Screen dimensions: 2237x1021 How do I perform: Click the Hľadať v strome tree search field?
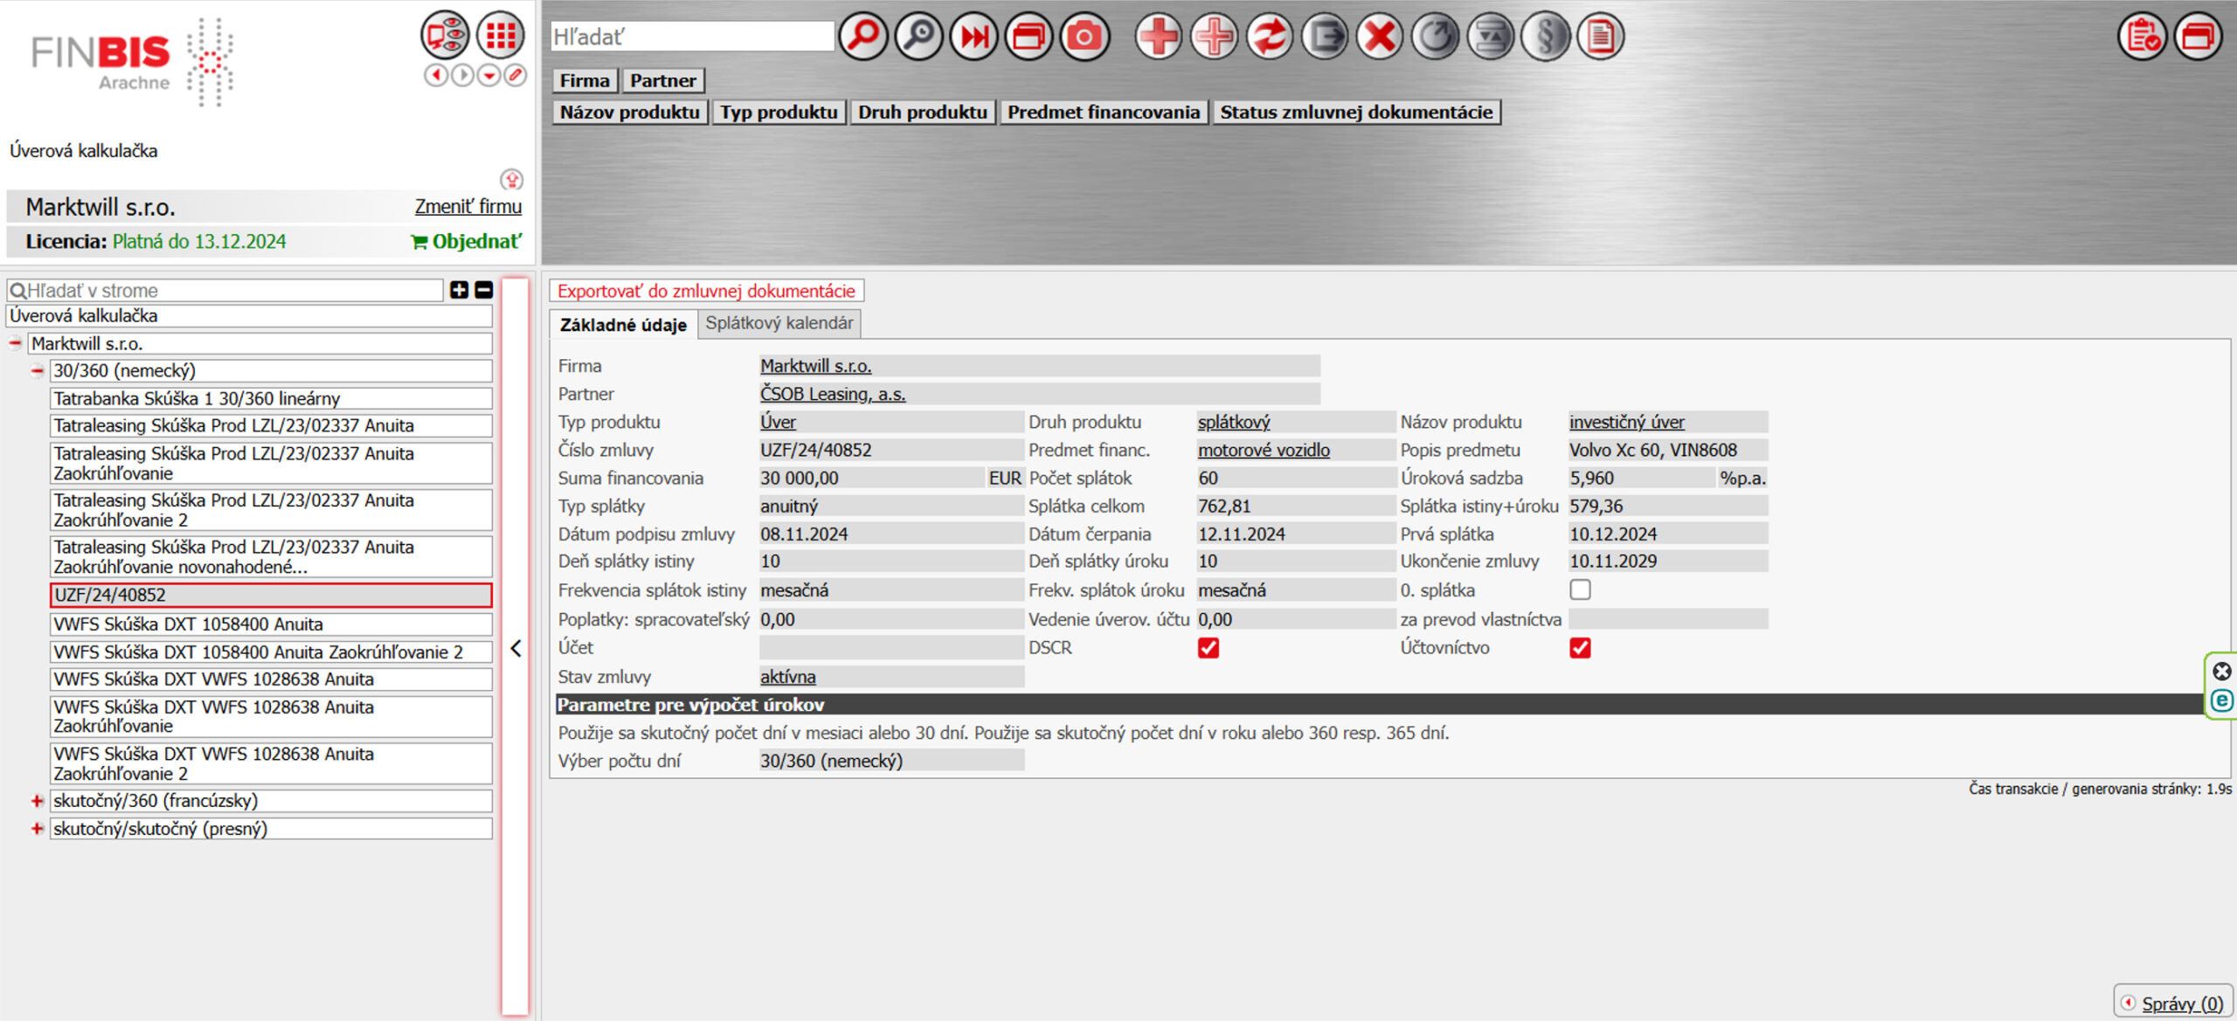coord(225,291)
